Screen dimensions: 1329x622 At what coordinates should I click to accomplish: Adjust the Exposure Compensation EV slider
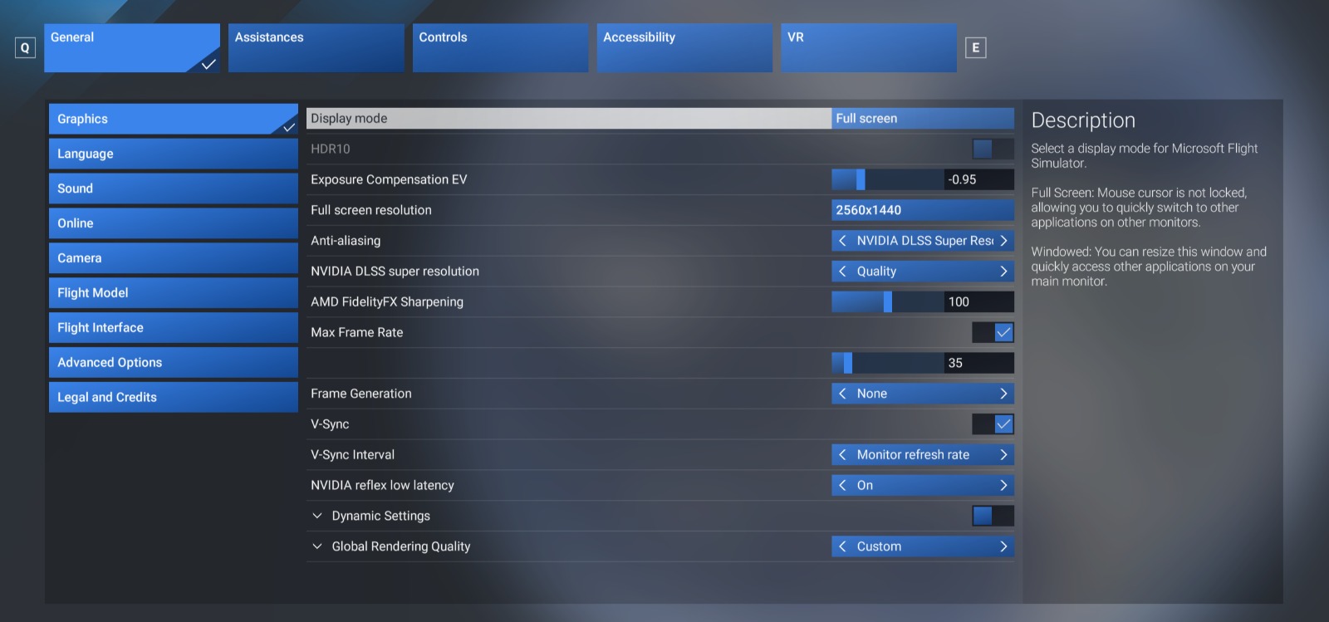click(887, 179)
